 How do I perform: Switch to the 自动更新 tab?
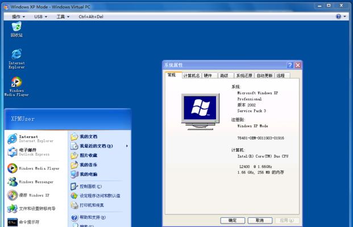(264, 75)
